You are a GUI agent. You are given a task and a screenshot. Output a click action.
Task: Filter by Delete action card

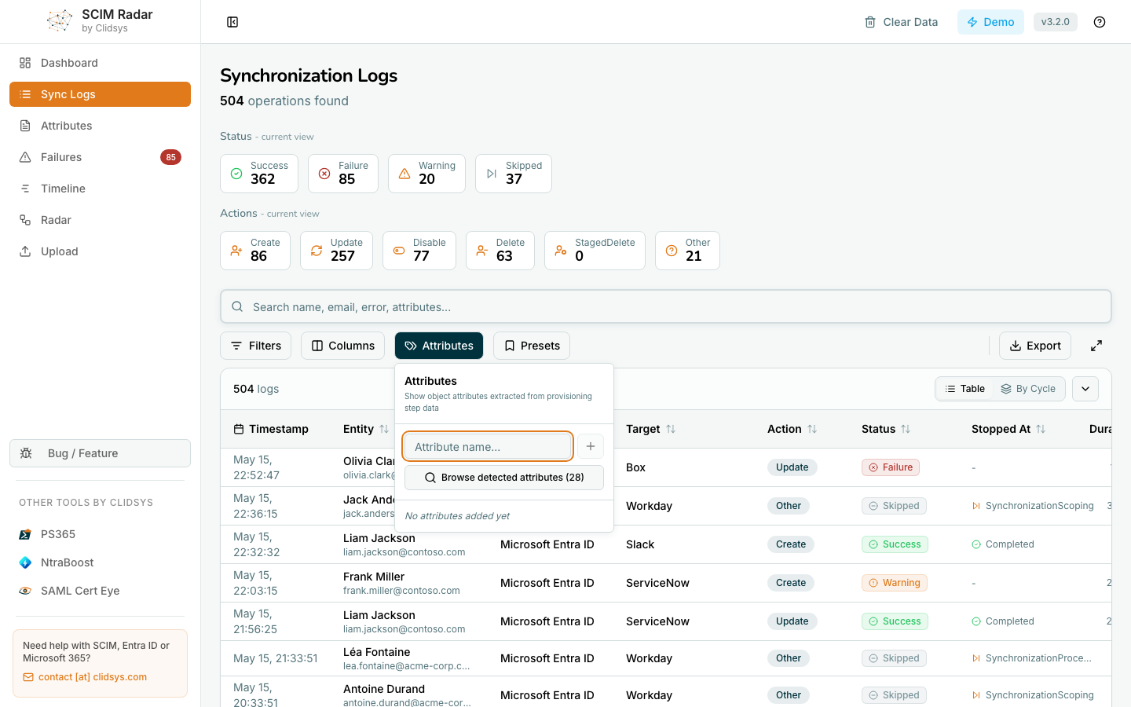pos(500,251)
